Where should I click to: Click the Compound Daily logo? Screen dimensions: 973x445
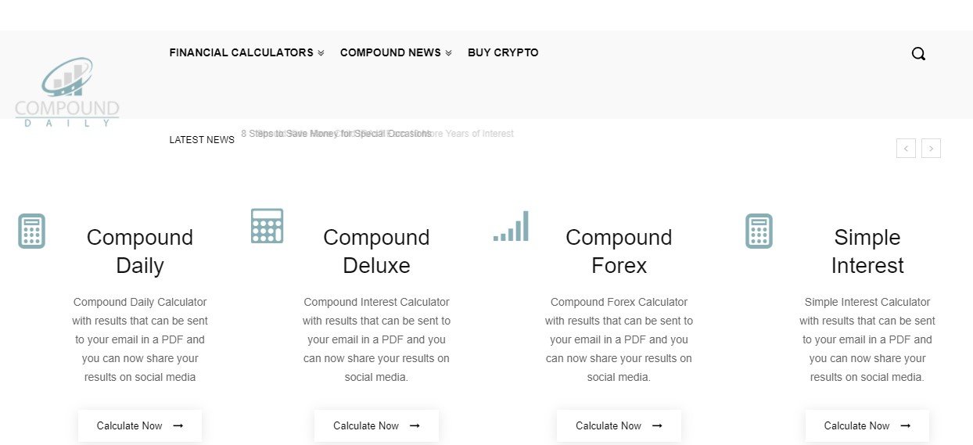tap(67, 92)
